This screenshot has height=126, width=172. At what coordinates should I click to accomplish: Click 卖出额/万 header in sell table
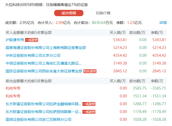pyautogui.click(x=137, y=81)
